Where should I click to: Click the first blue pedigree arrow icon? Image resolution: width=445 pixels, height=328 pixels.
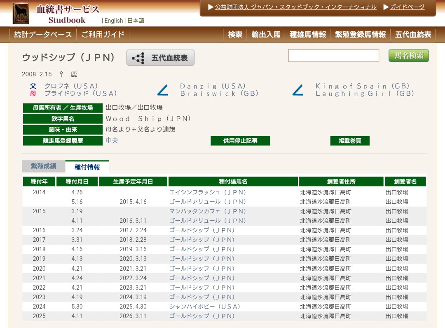click(x=163, y=90)
